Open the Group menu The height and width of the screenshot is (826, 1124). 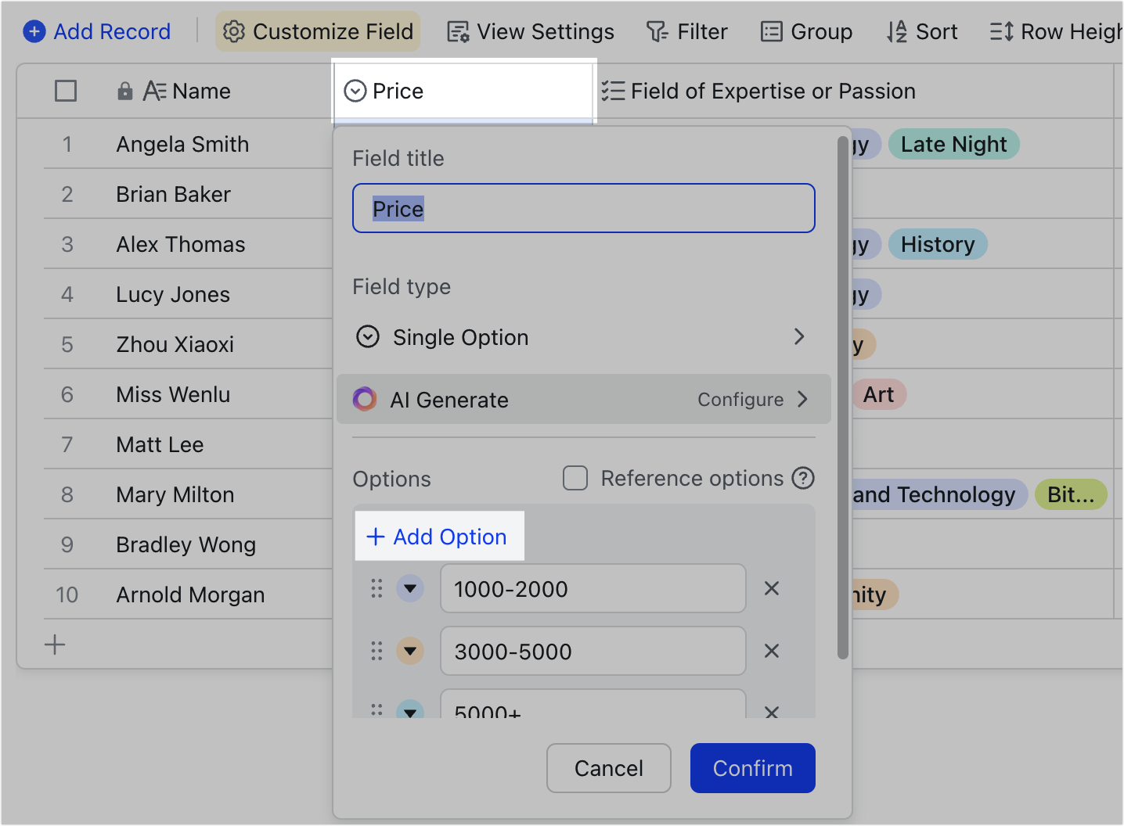coord(806,31)
